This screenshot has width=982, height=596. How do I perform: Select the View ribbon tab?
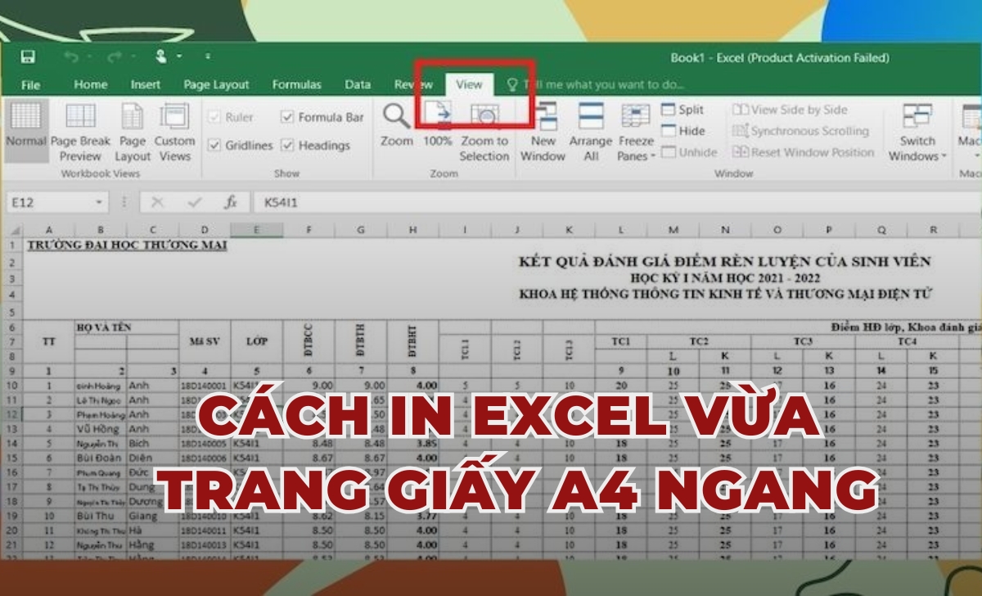pyautogui.click(x=470, y=84)
